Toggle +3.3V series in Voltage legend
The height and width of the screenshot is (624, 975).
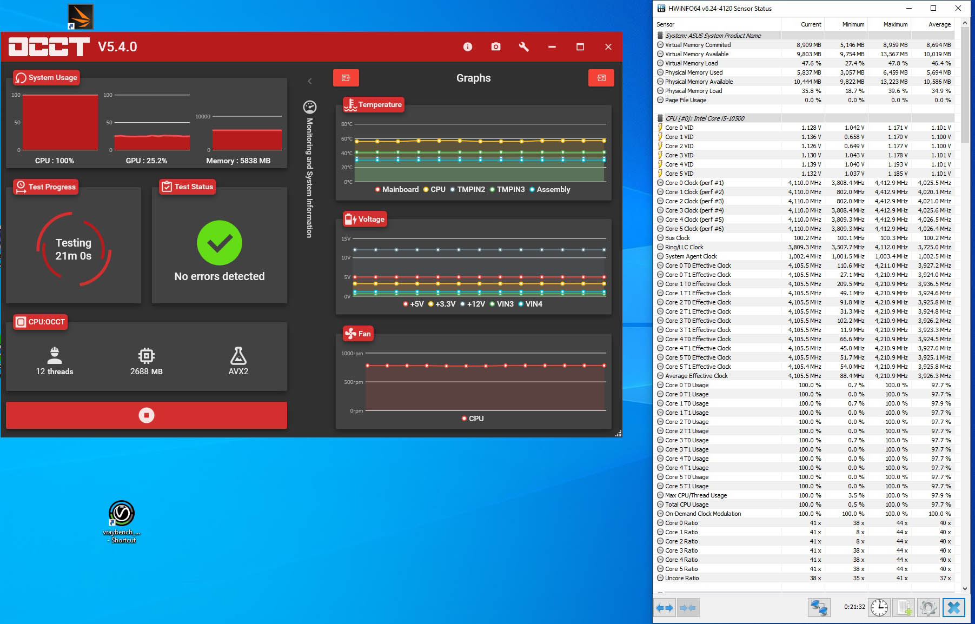pos(442,304)
